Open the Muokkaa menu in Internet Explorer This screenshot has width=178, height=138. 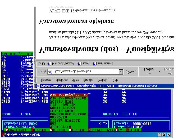pyautogui.click(x=61, y=80)
